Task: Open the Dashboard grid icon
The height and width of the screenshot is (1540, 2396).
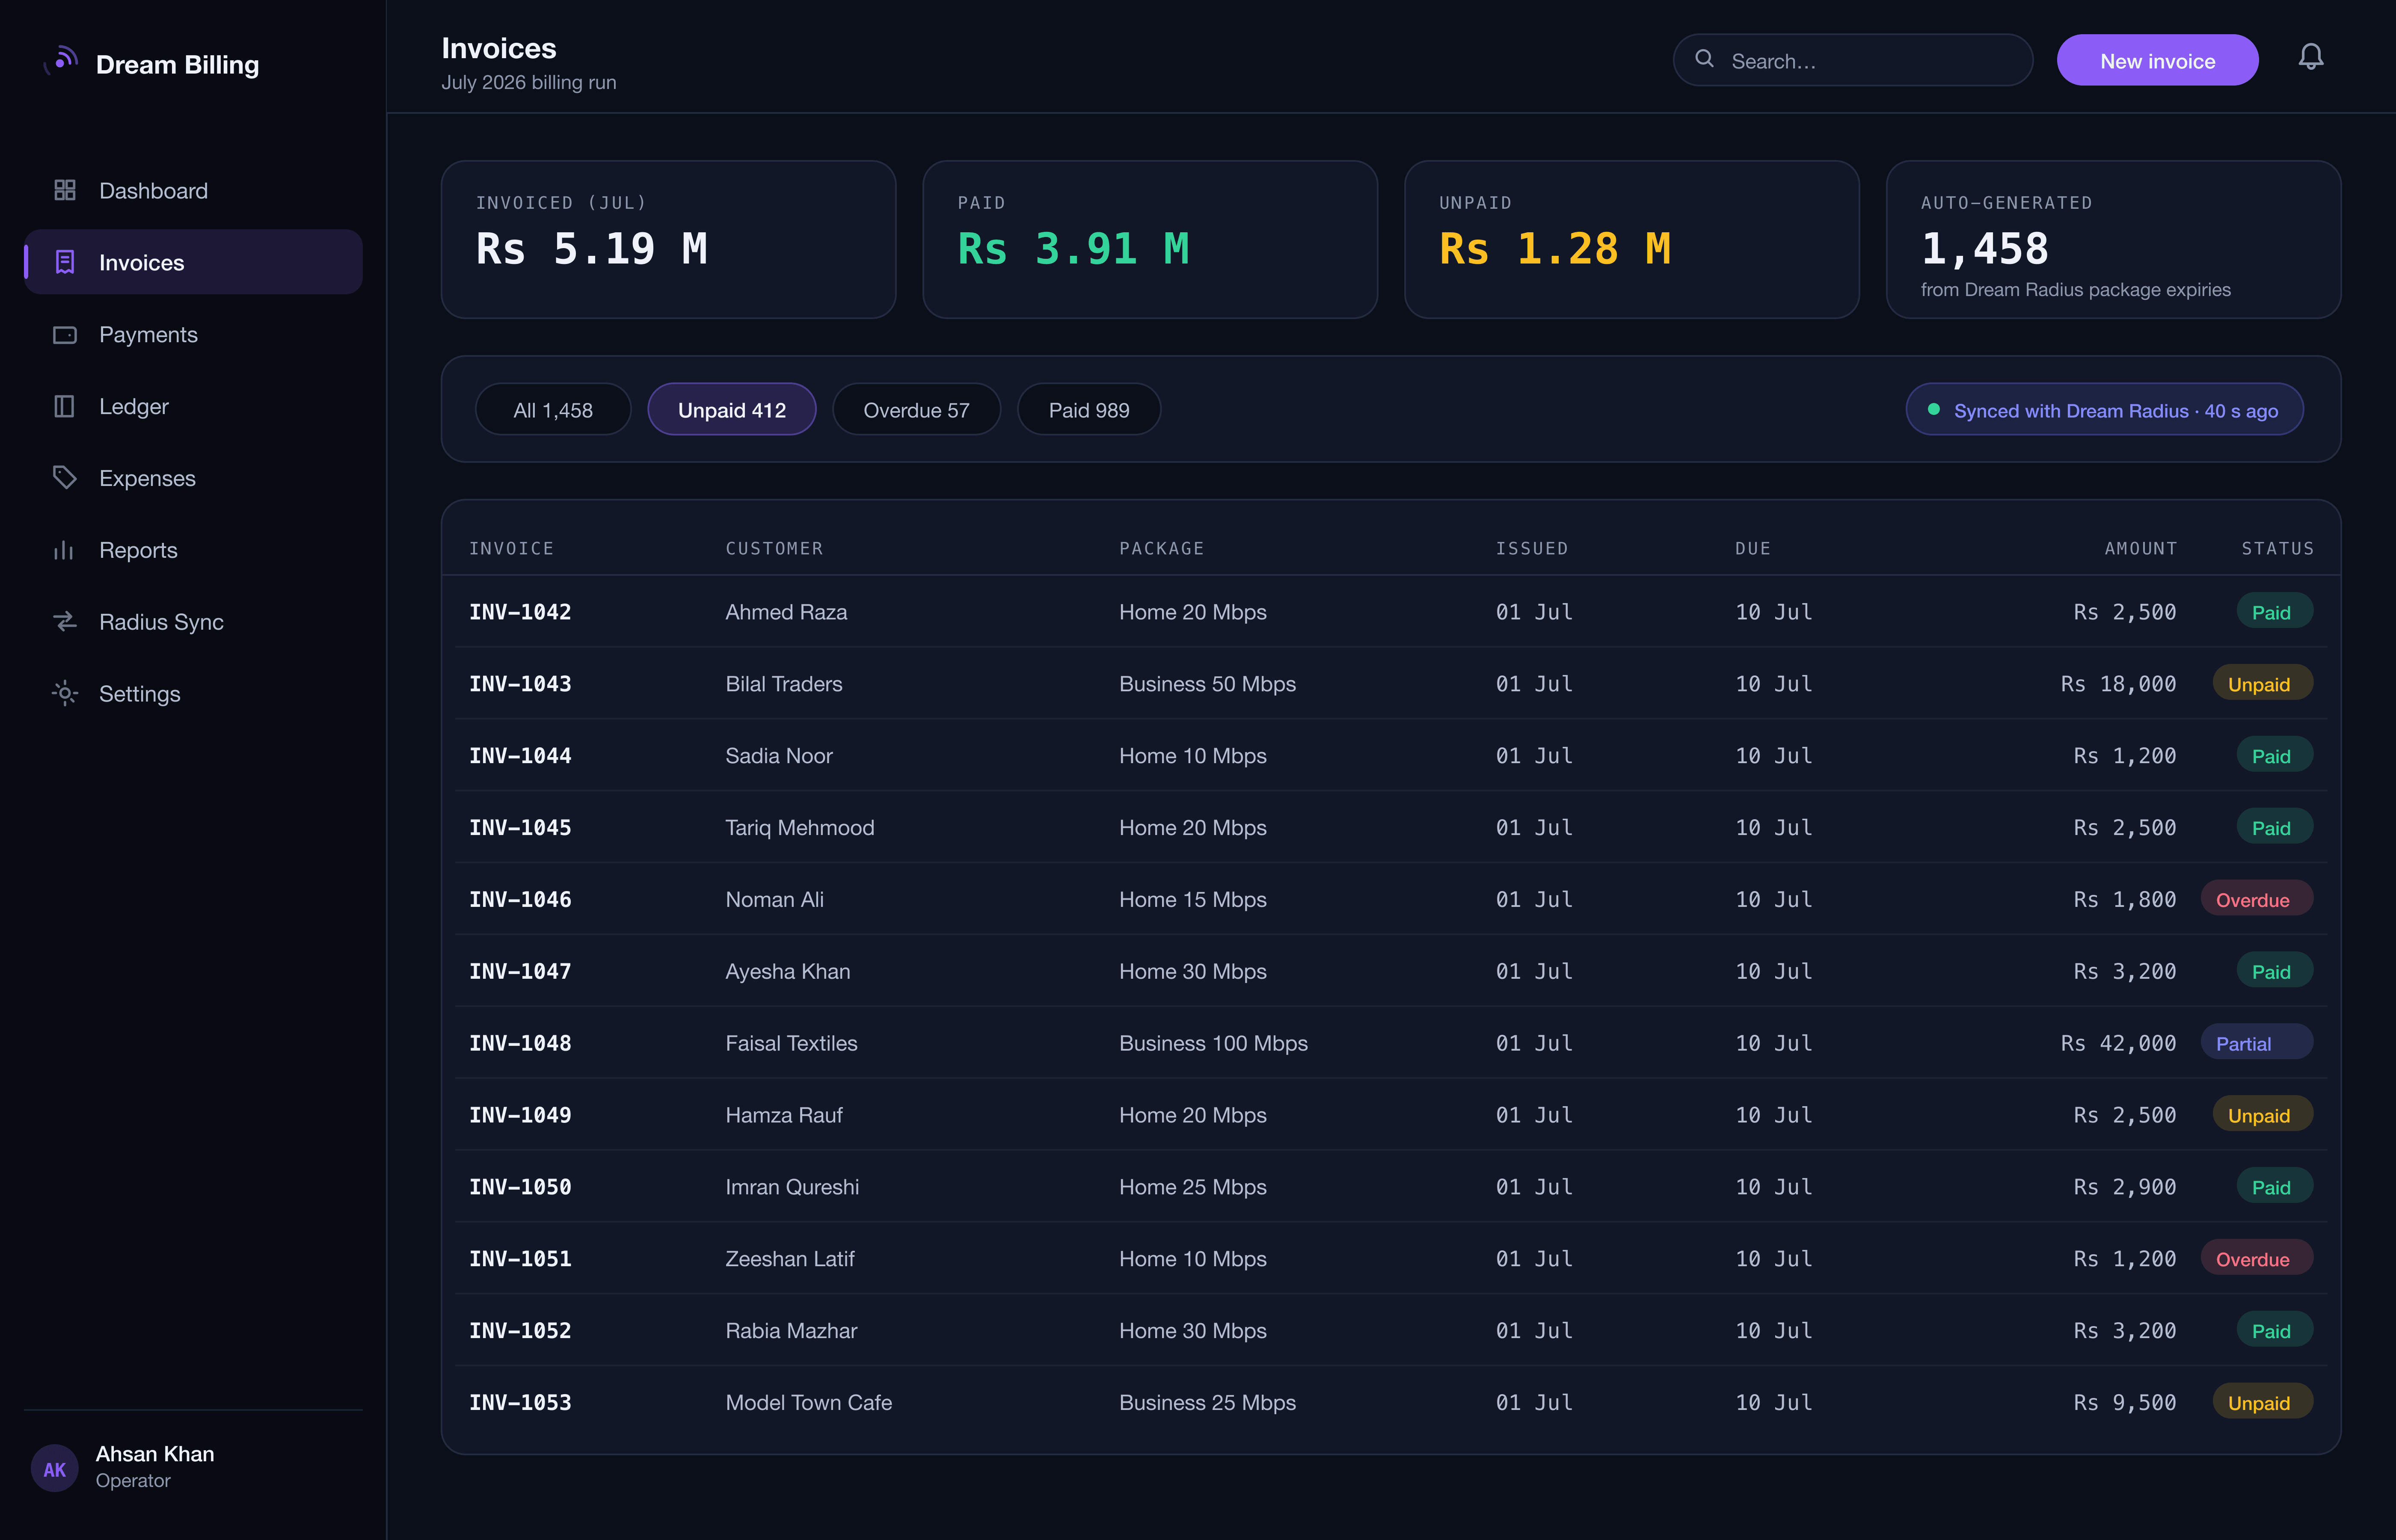Action: point(65,190)
